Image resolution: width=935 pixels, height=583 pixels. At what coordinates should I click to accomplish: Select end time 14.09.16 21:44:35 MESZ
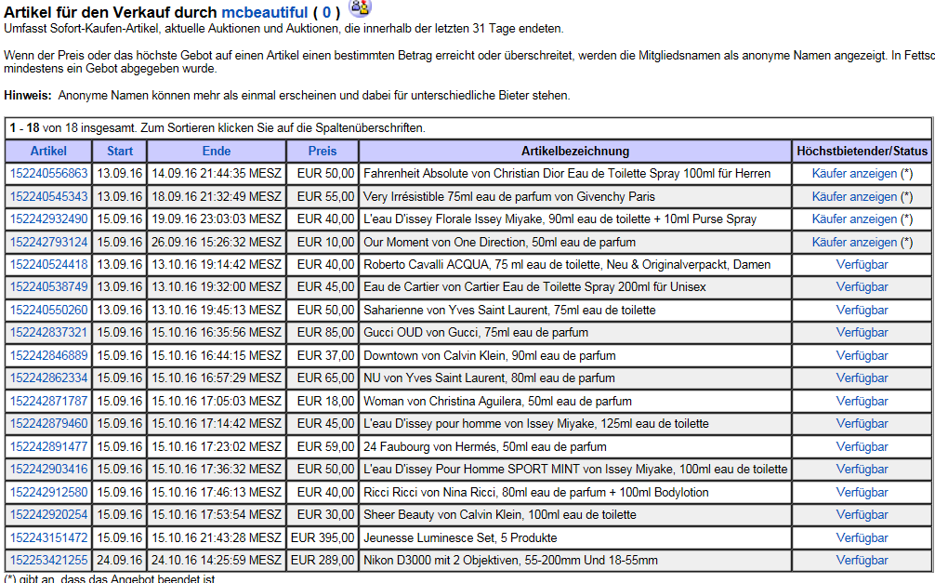point(217,174)
